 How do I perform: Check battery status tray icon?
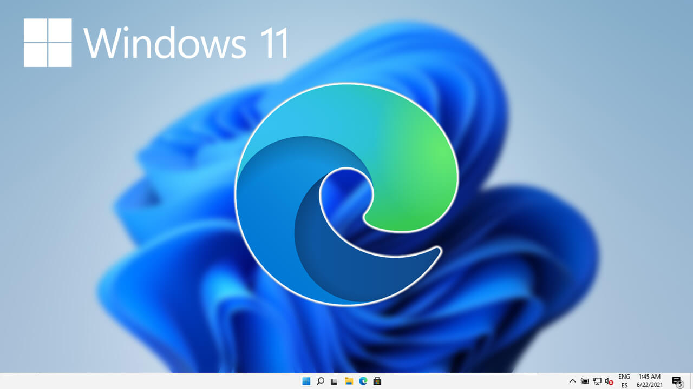coord(585,381)
